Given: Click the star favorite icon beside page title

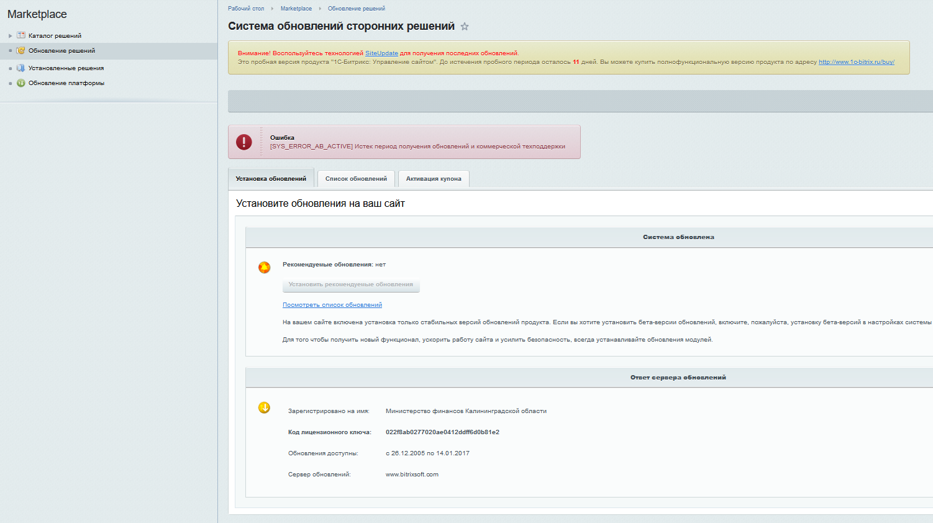Looking at the screenshot, I should [x=465, y=27].
